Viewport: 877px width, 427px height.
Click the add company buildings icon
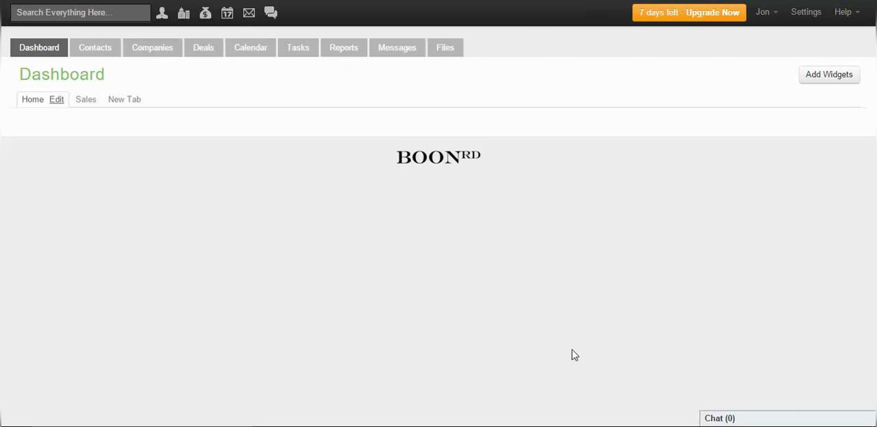coord(184,12)
